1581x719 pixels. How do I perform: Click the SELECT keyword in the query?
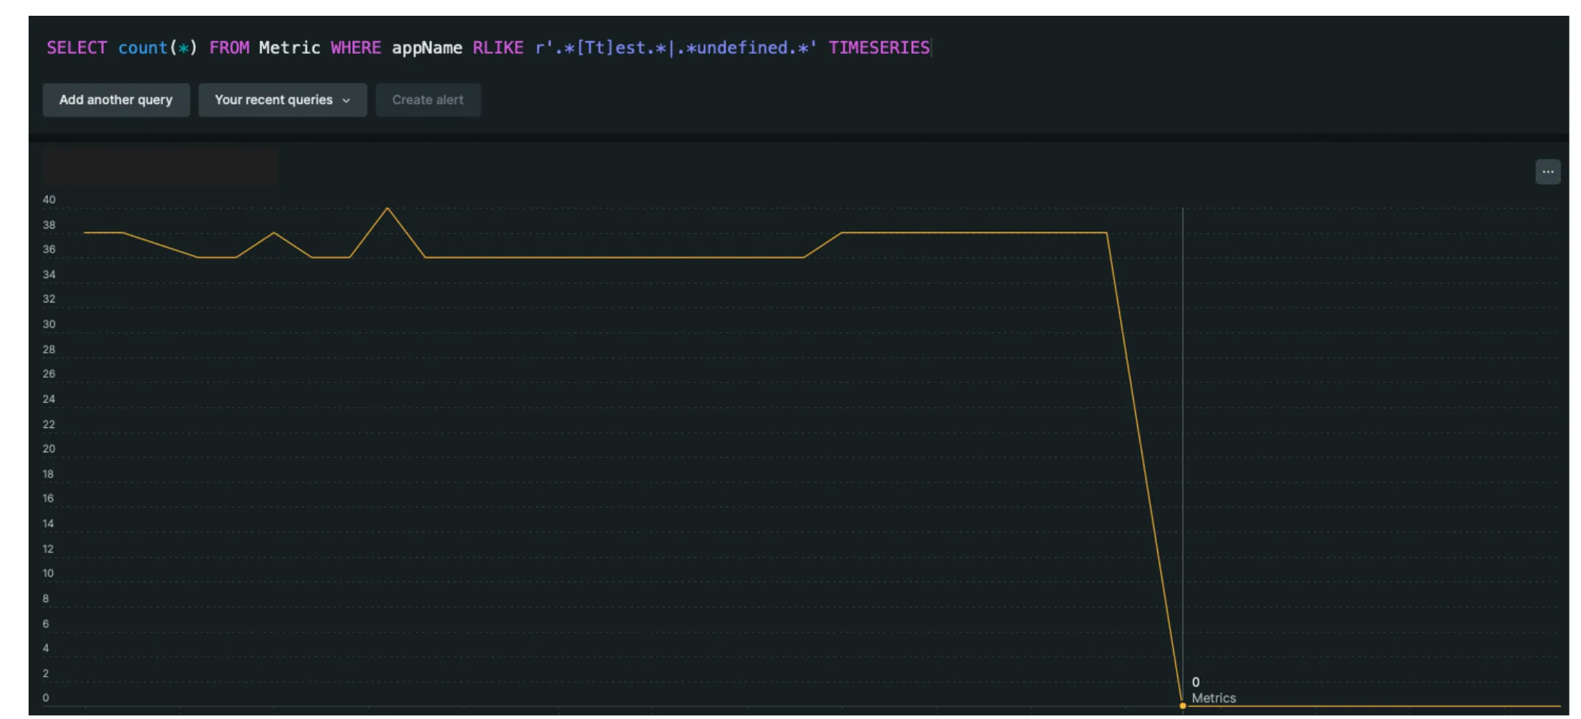tap(76, 48)
